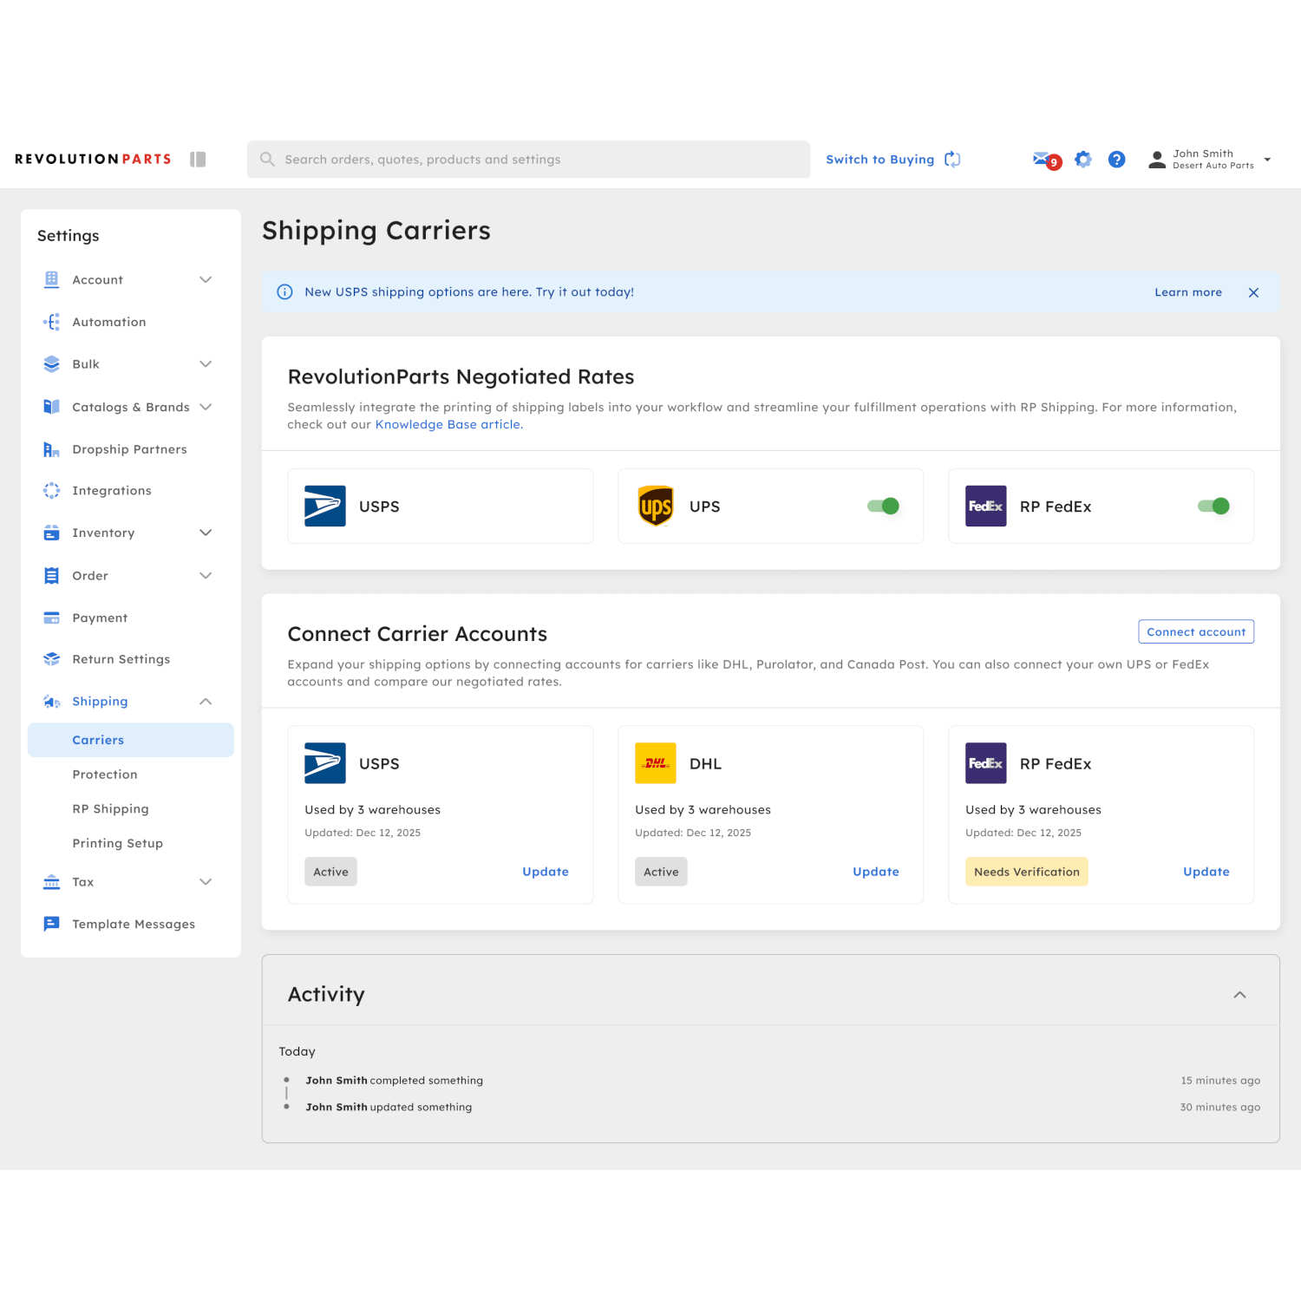This screenshot has height=1301, width=1301.
Task: Expand the Catalogs & Brands chevron
Action: (206, 407)
